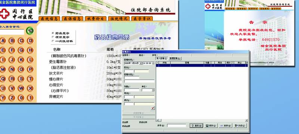Image resolution: width=299 pixels, height=134 pixels.
Task: Select the 录入医嘱(I) tab in the dialog
Action: point(162,58)
